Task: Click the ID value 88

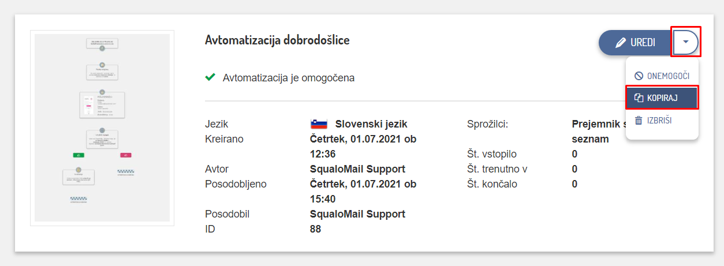Action: coord(315,229)
